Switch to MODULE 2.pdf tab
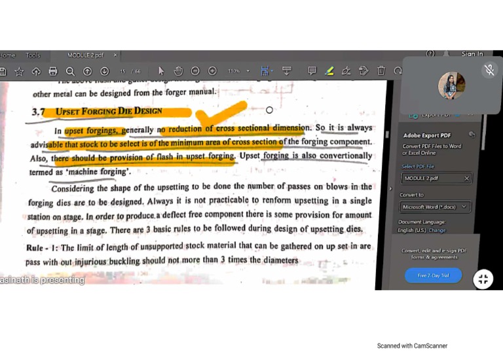Screen dimensions: 503x355 click(85, 56)
